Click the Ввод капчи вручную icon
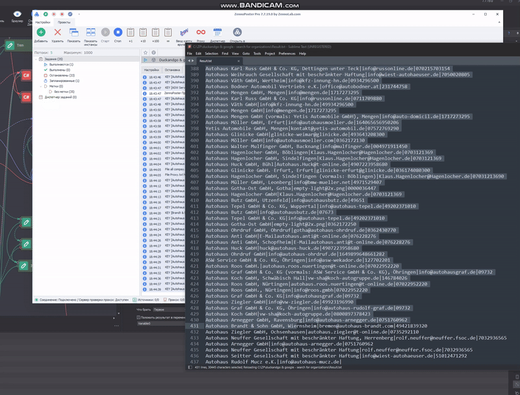 tap(184, 32)
